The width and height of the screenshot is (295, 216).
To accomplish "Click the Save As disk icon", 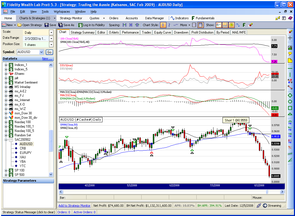I will coord(61,25).
